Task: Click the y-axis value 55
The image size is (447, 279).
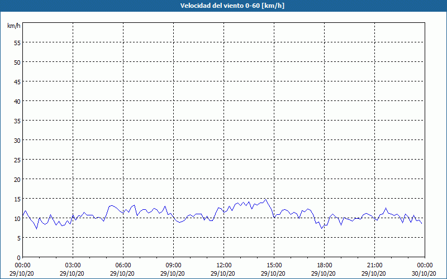Action: click(x=17, y=43)
